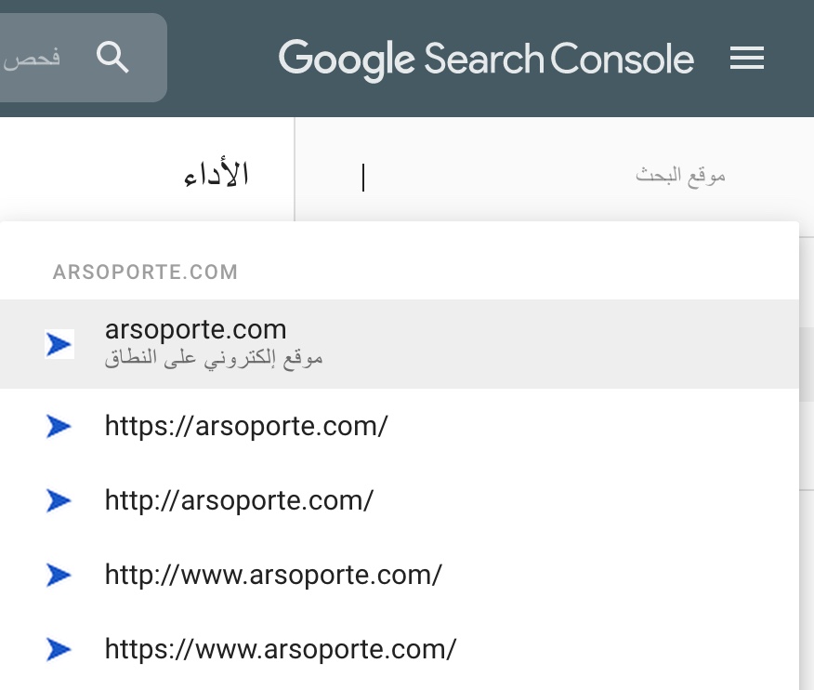The width and height of the screenshot is (814, 690).
Task: Select the https://www.arsoporte.com/ property
Action: pos(400,649)
